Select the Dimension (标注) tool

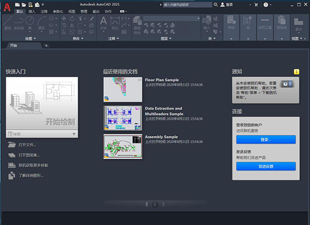click(x=115, y=23)
